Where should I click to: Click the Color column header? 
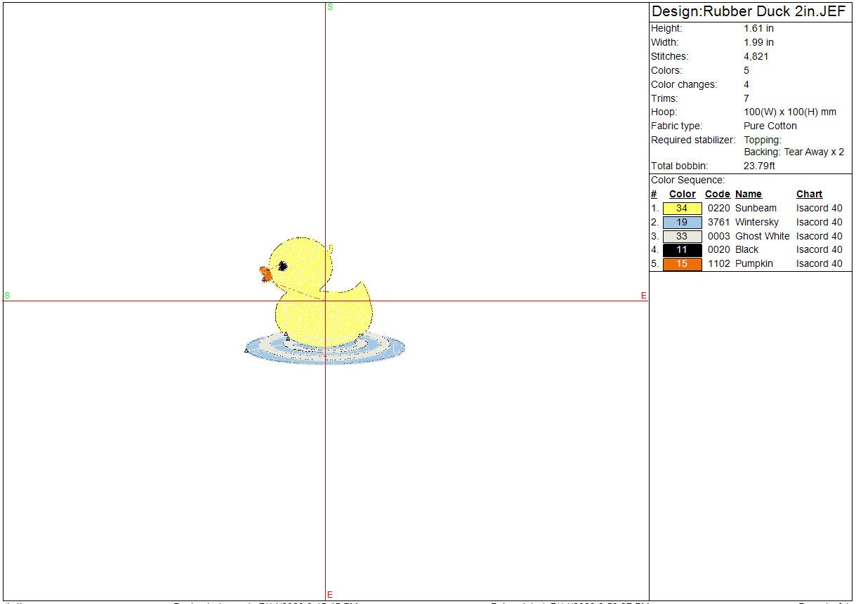tap(682, 195)
